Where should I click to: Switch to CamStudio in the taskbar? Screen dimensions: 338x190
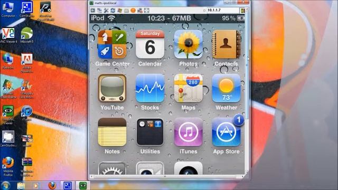click(68, 185)
